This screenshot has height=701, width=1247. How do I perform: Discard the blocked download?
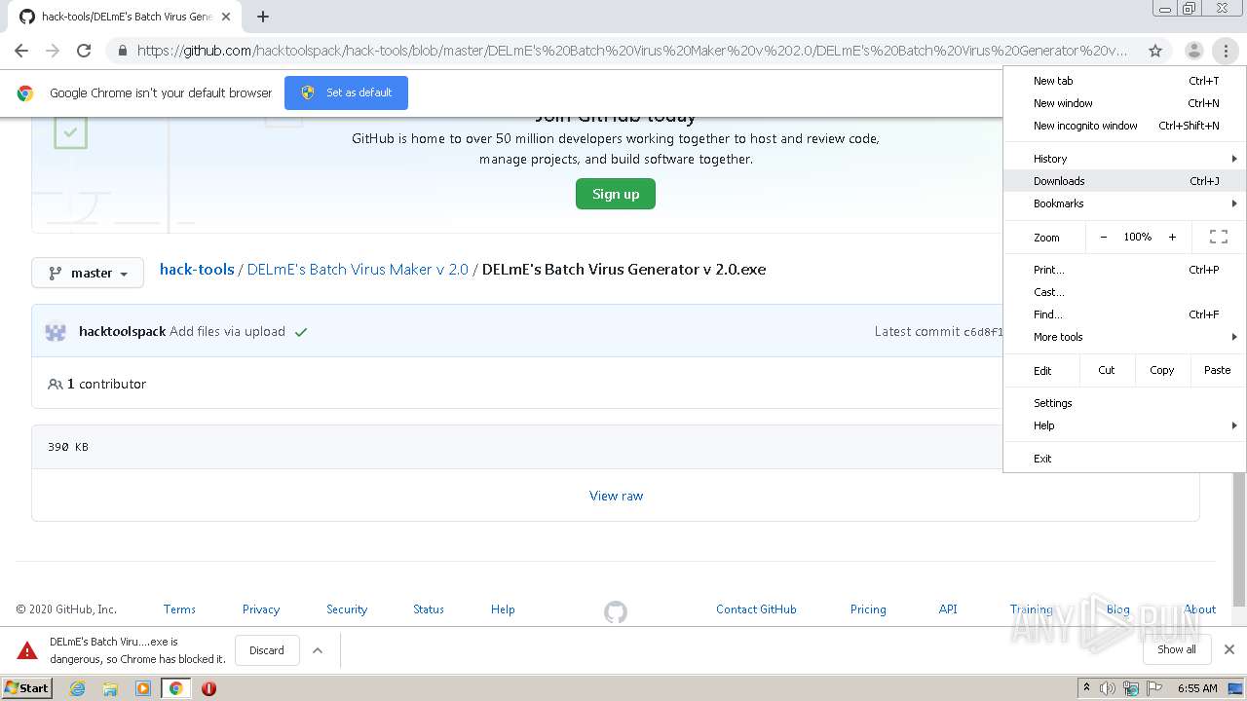(266, 650)
